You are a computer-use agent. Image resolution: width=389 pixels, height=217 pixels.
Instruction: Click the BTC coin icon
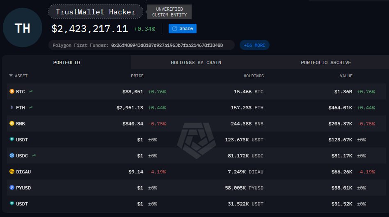pos(11,92)
